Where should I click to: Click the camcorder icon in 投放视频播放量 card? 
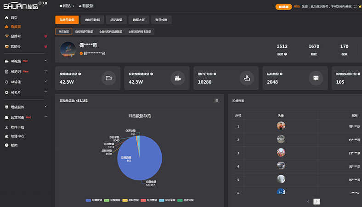(x=177, y=78)
